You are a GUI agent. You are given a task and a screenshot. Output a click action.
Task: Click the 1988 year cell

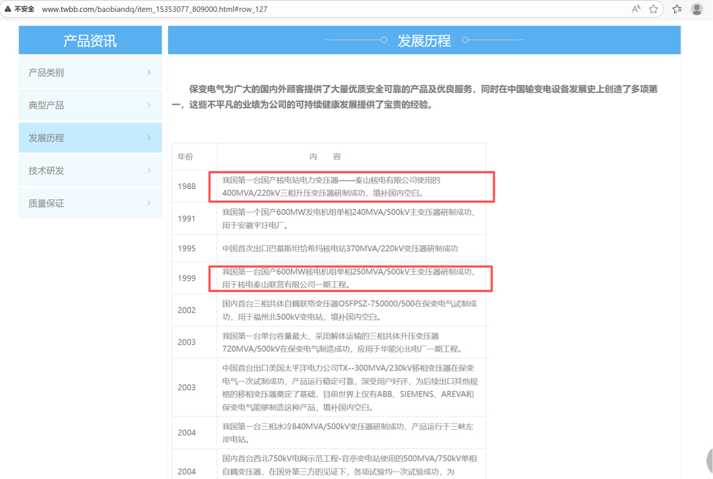[x=194, y=186]
